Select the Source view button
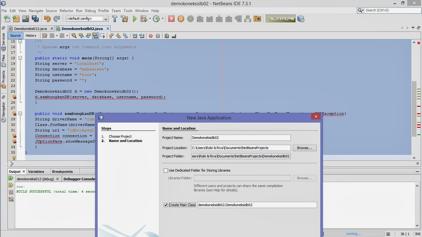422x237 pixels. [x=15, y=35]
